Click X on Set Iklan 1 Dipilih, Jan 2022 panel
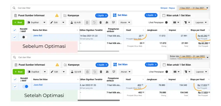 pos(156,65)
